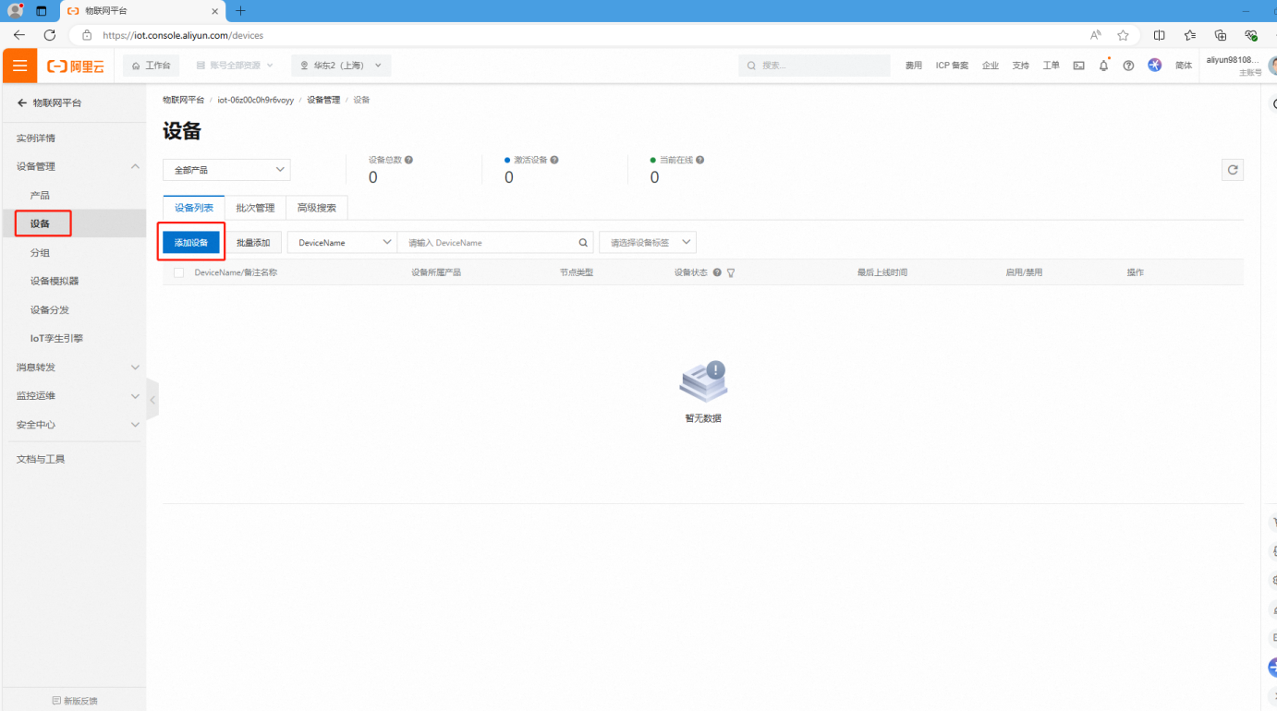1277x711 pixels.
Task: Open the 请选择设备标签 tag dropdown
Action: point(648,243)
